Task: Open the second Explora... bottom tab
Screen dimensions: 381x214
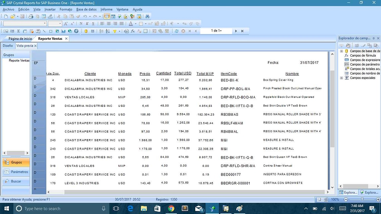Action: [x=369, y=192]
